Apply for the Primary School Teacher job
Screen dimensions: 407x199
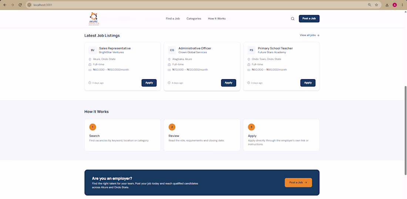coord(308,83)
